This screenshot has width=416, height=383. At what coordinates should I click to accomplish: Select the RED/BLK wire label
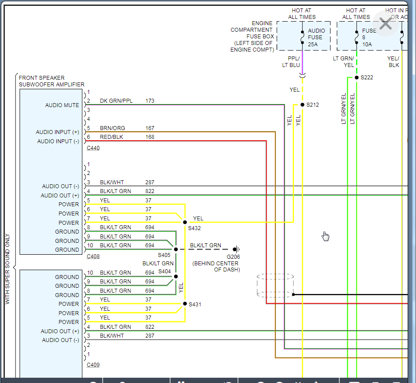pos(111,137)
